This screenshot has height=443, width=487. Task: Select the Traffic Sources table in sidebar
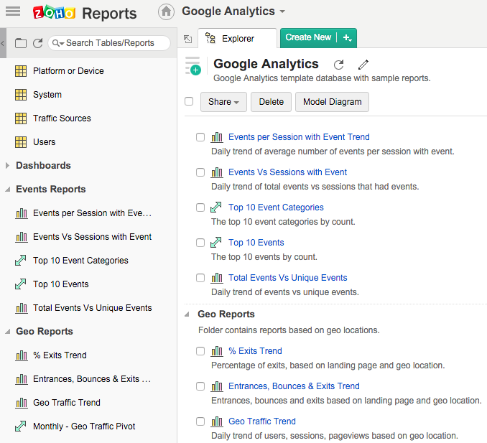coord(62,118)
